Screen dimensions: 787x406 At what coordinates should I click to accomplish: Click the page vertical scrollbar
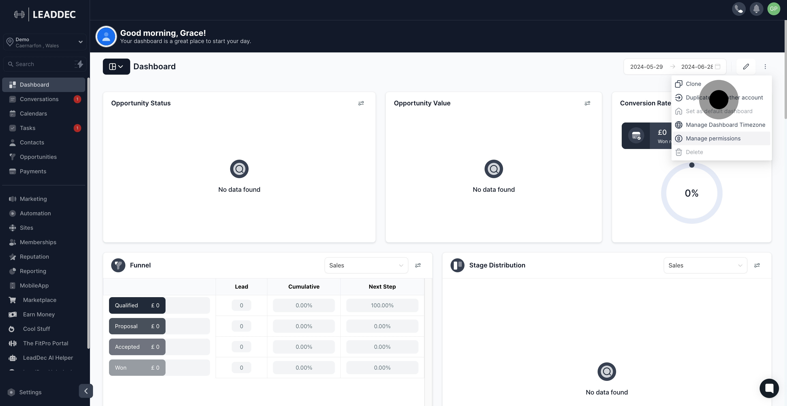[x=785, y=70]
